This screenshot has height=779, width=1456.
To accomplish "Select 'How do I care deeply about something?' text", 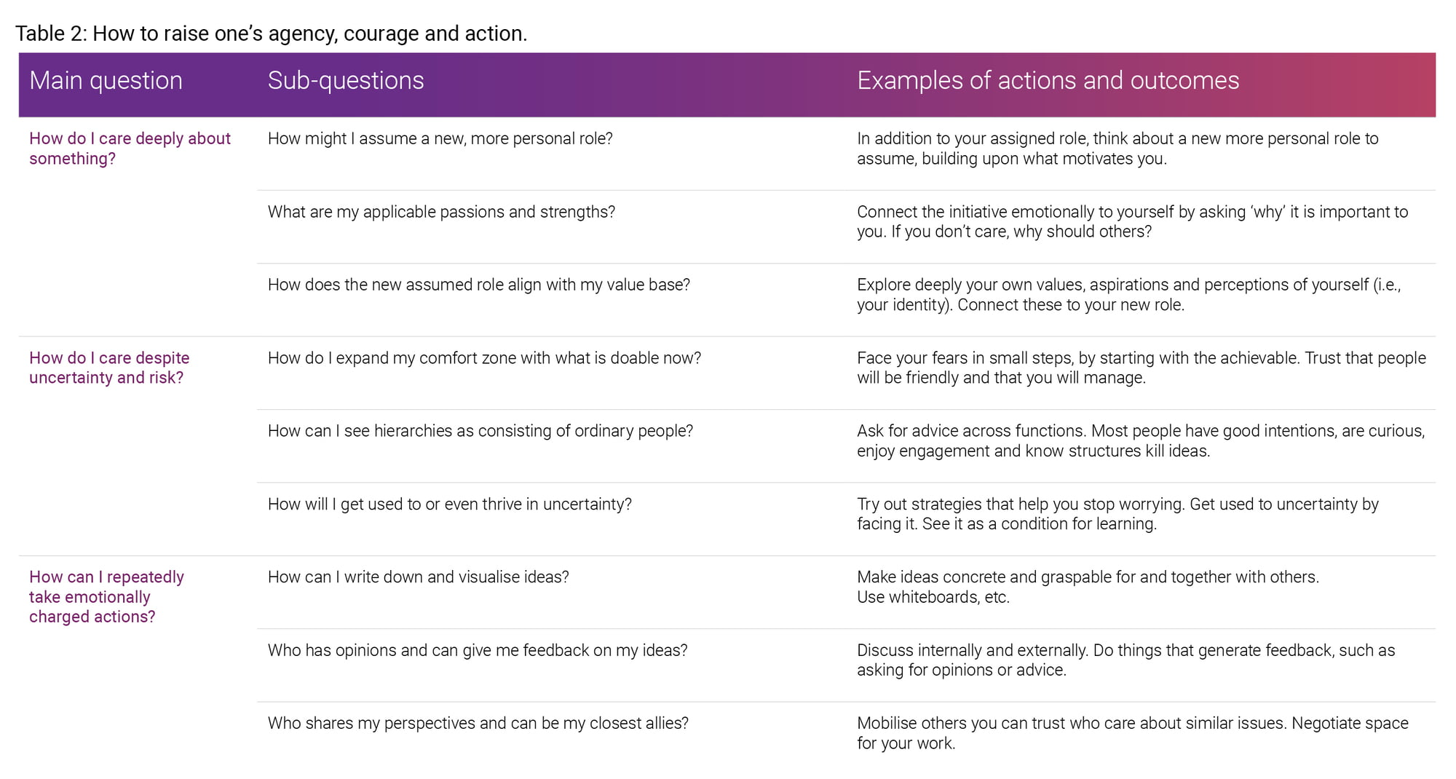I will (130, 149).
